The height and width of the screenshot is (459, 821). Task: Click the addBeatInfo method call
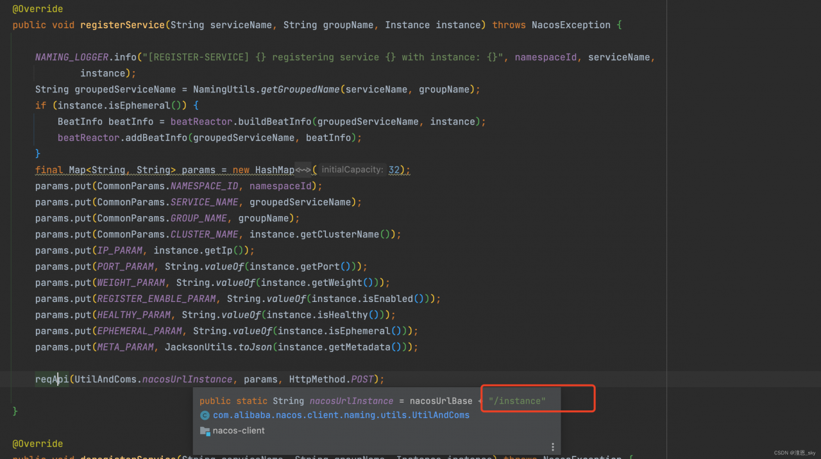coord(157,137)
